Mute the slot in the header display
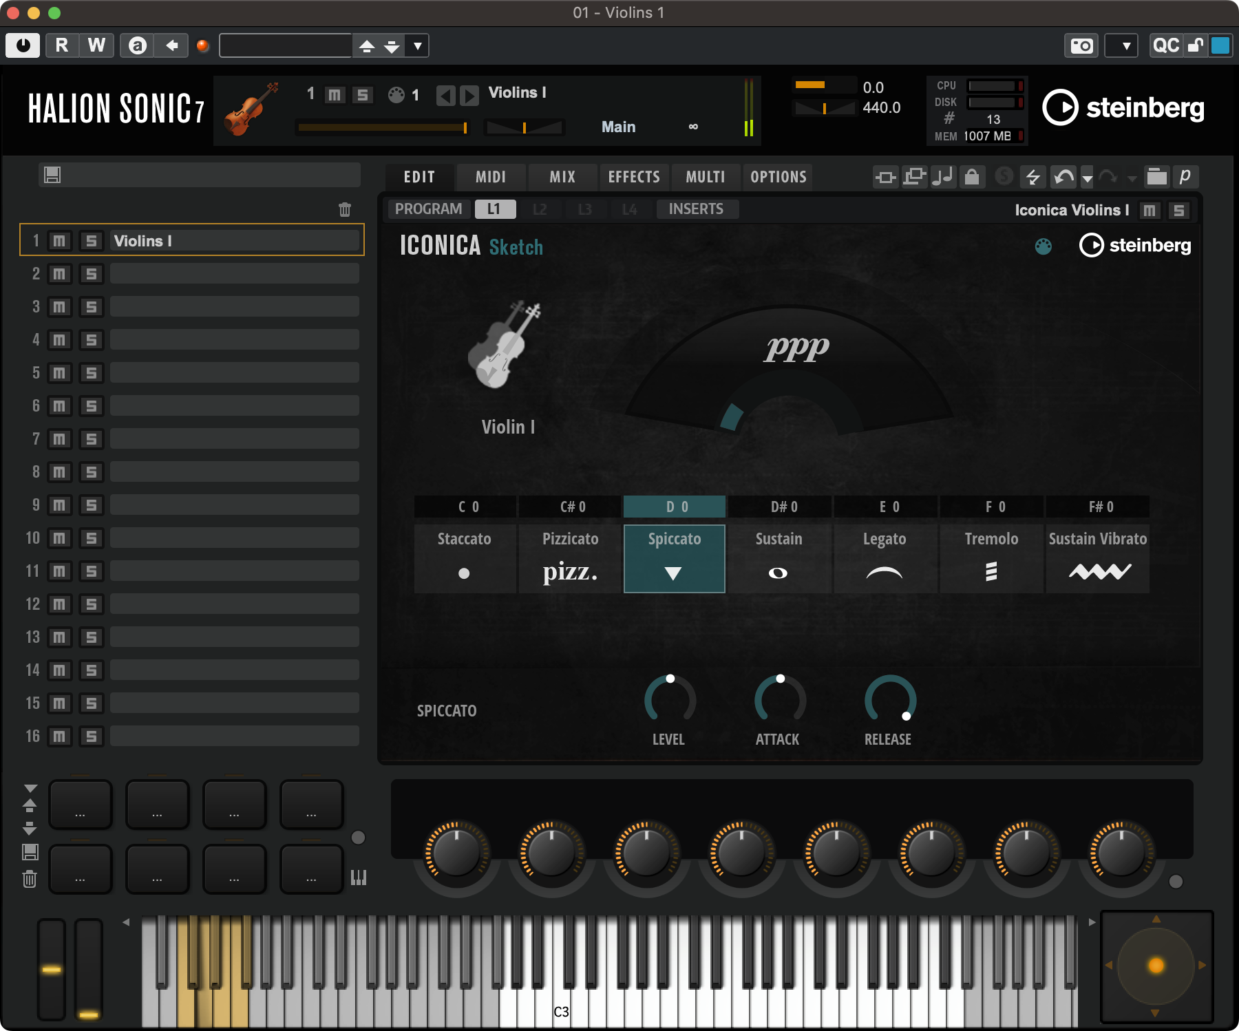The width and height of the screenshot is (1239, 1031). 334,94
